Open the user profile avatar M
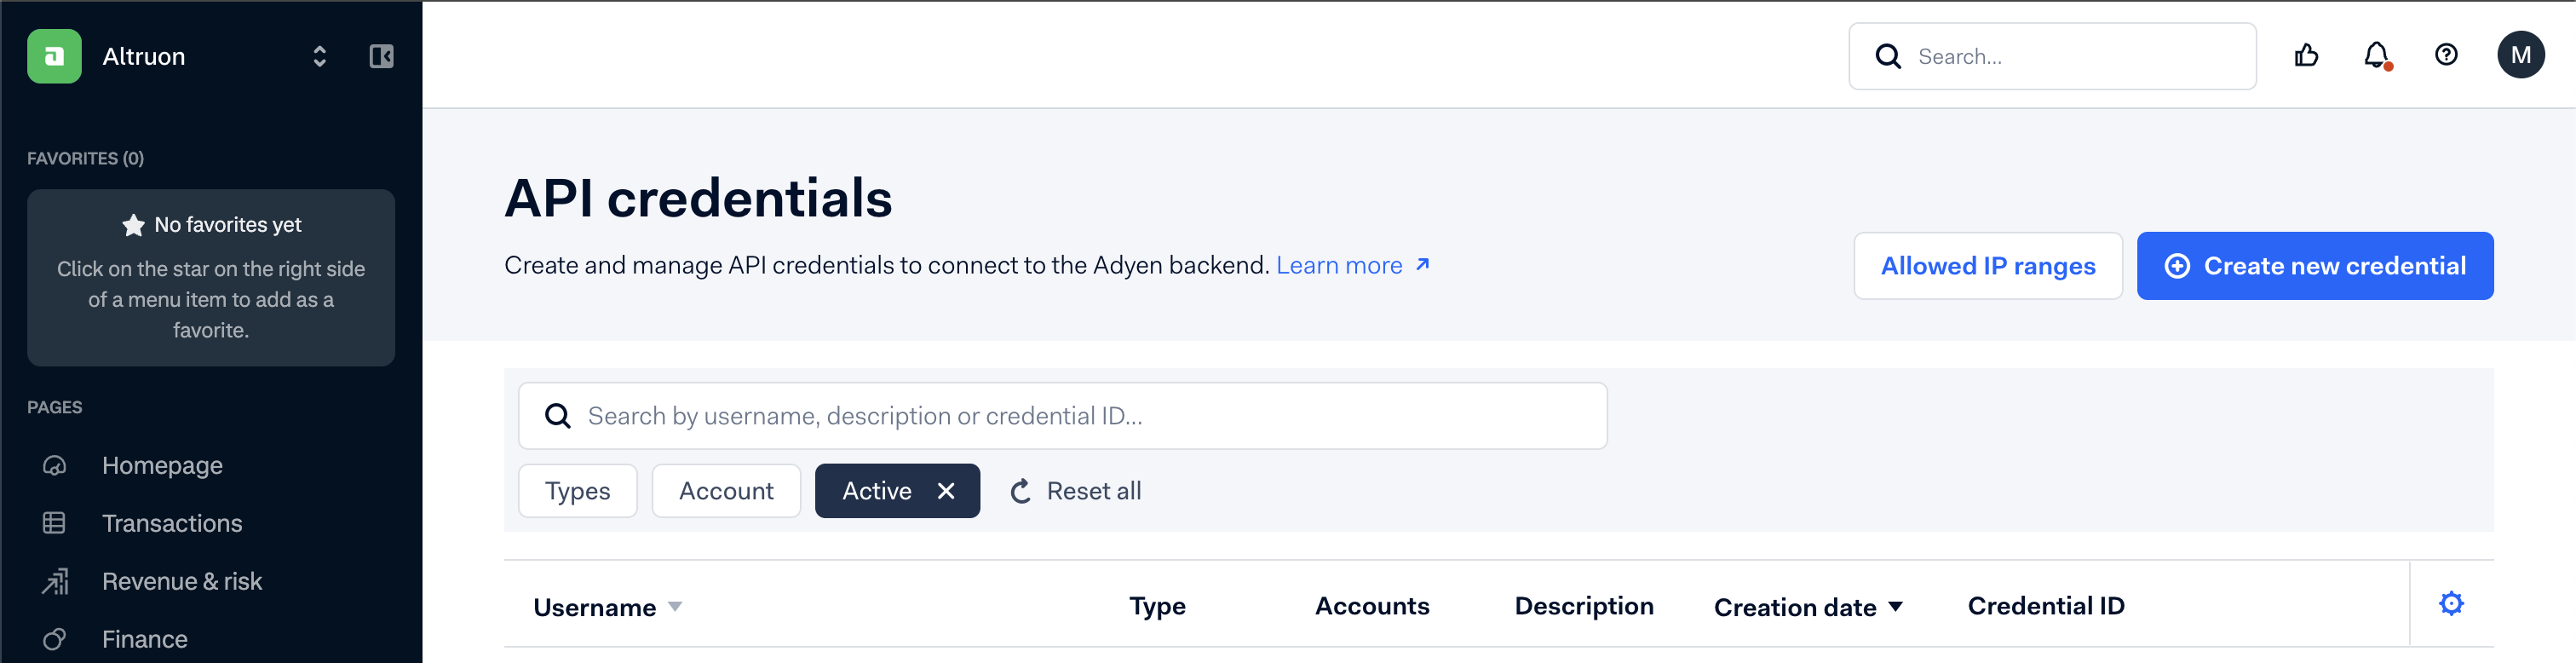The image size is (2576, 663). click(x=2520, y=56)
